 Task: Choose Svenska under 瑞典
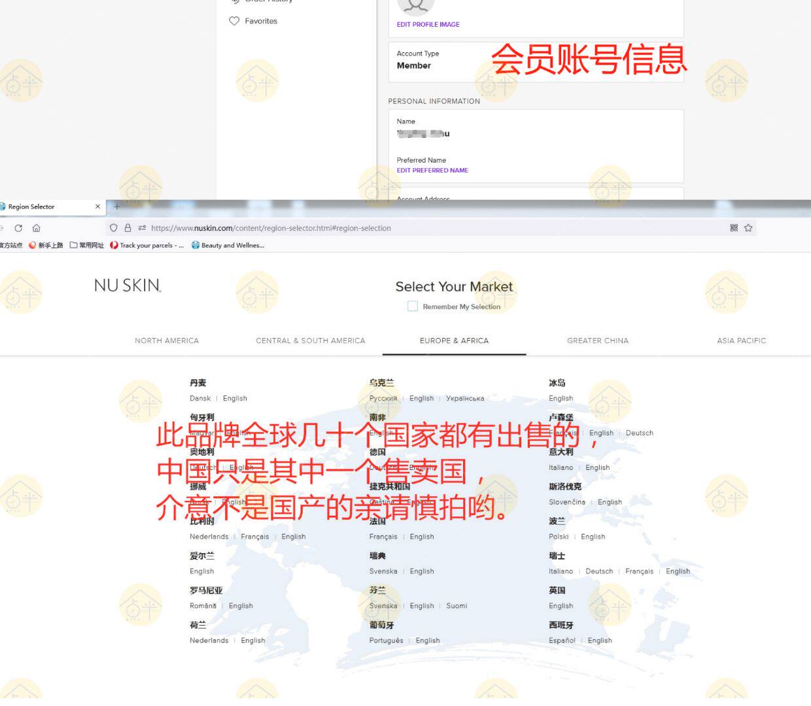pyautogui.click(x=383, y=572)
